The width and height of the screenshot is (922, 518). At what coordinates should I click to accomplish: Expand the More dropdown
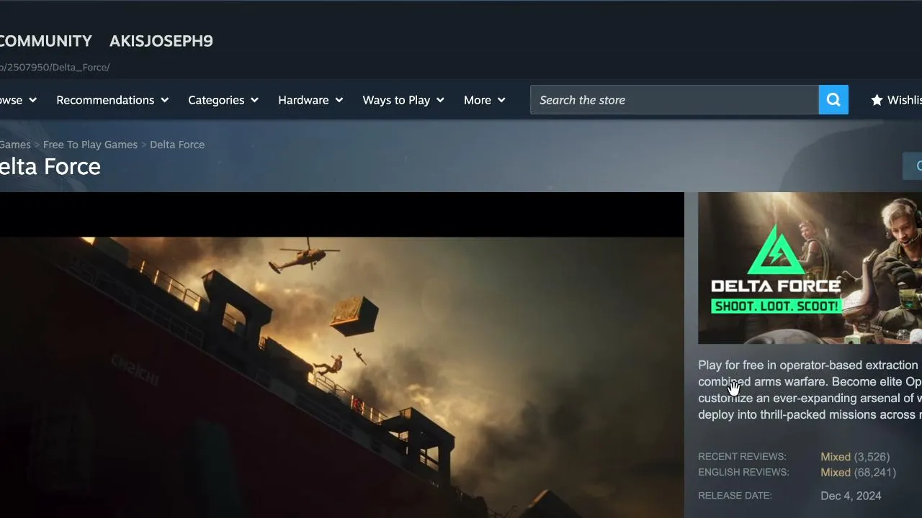click(x=485, y=100)
